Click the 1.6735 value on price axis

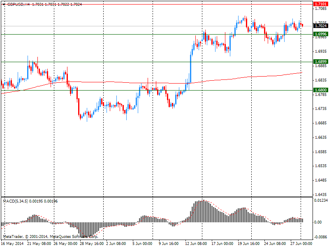pyautogui.click(x=321, y=109)
